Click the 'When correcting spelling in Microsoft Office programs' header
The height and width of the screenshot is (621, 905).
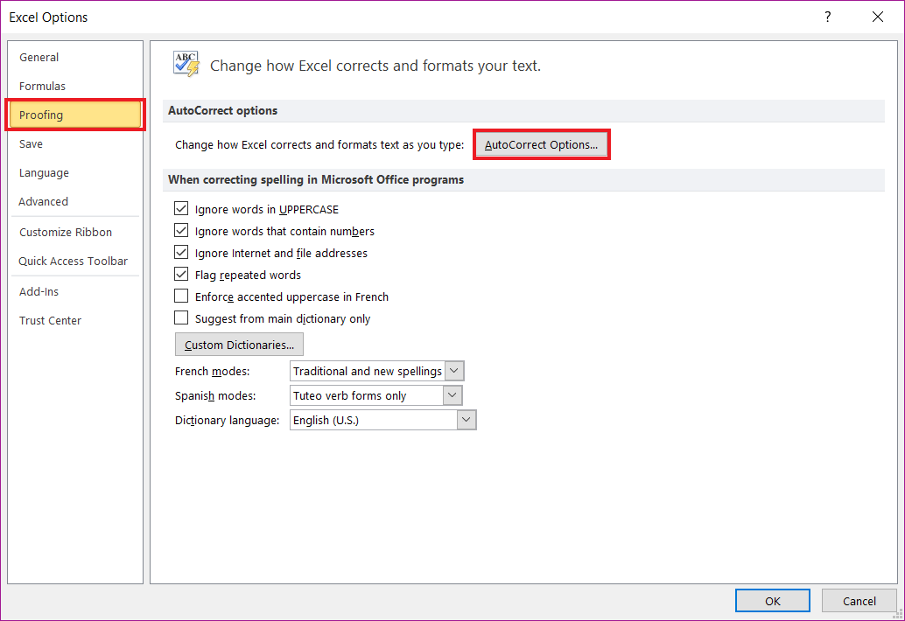click(x=523, y=179)
